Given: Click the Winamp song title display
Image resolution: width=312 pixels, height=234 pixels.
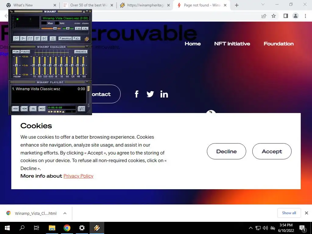Looking at the screenshot, I should pyautogui.click(x=65, y=18).
